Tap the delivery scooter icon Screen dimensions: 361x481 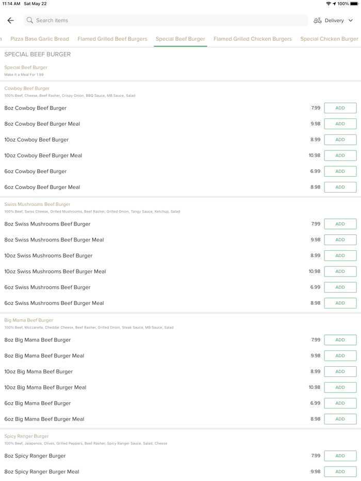tap(318, 21)
